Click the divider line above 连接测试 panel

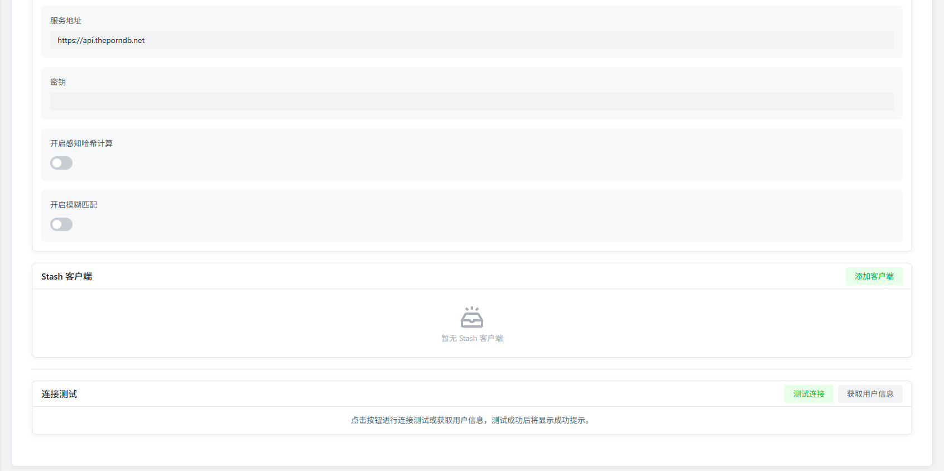(471, 369)
